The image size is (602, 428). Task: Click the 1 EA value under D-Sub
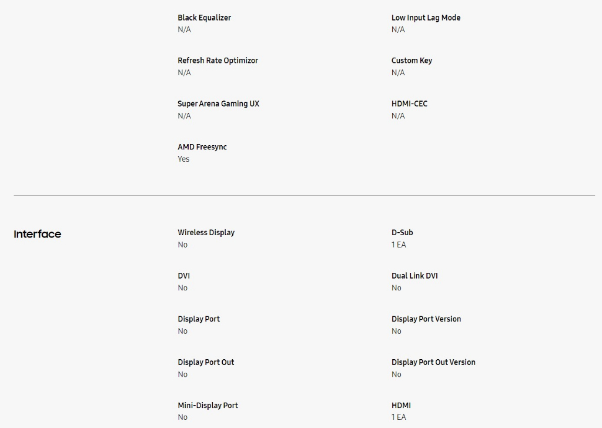click(x=399, y=245)
